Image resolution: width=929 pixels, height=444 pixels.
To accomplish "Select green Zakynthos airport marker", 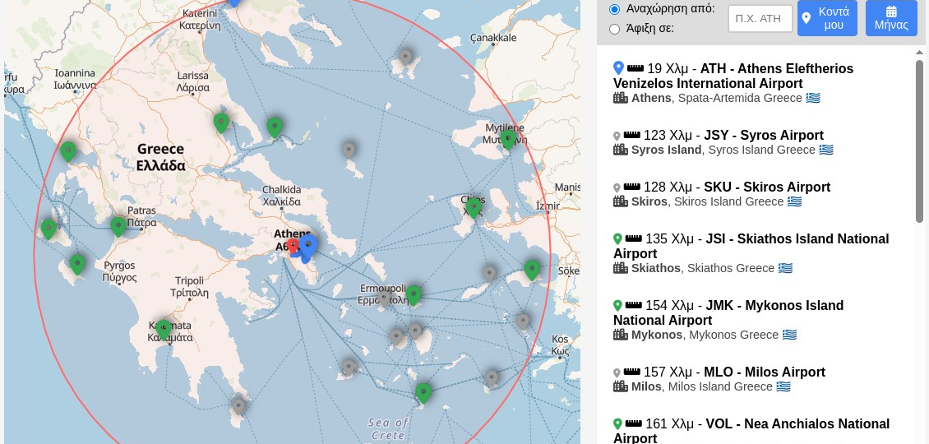I will click(x=77, y=265).
